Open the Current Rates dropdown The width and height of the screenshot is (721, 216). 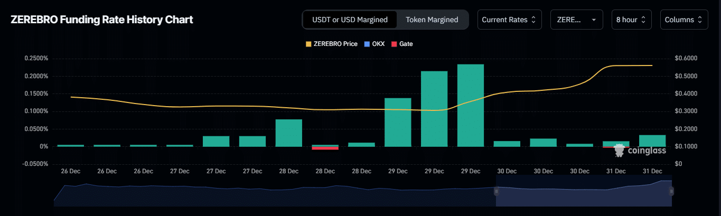pyautogui.click(x=509, y=20)
